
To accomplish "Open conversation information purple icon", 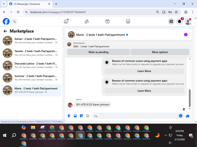I will [x=186, y=34].
